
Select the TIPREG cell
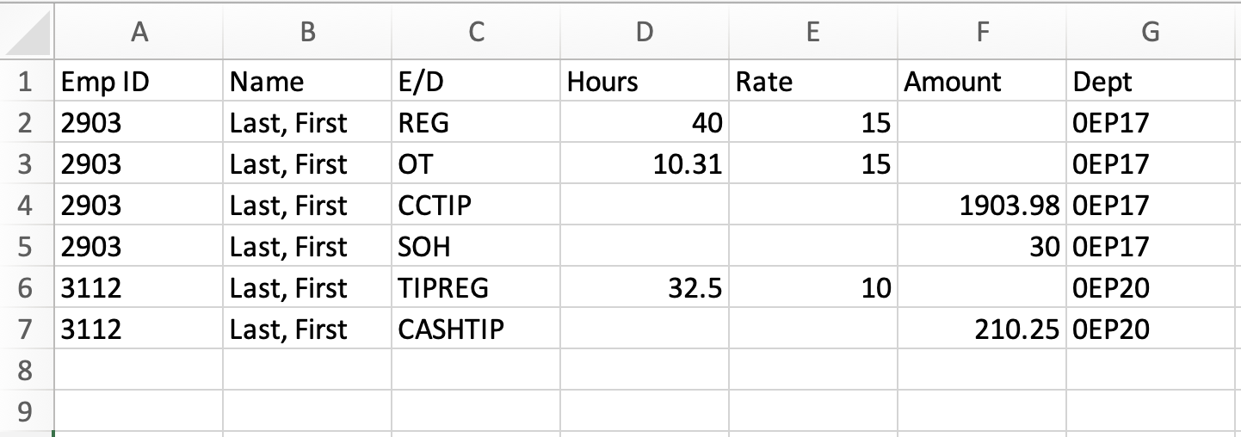(476, 288)
